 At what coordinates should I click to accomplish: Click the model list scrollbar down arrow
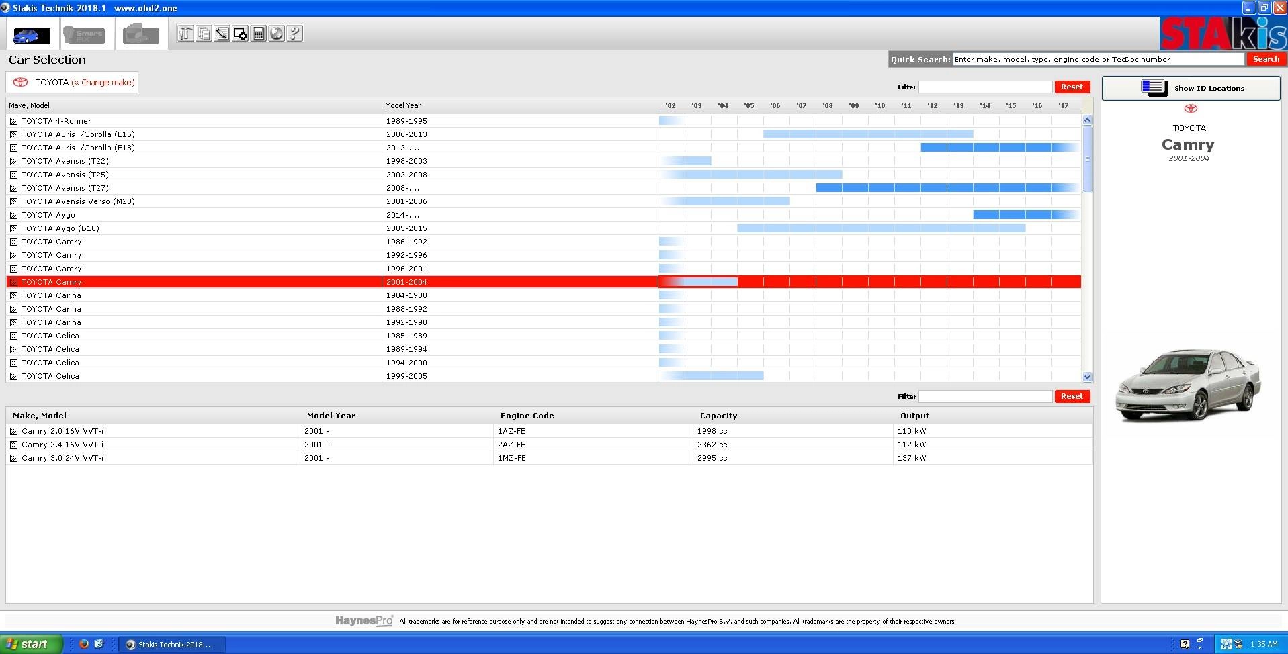(x=1087, y=377)
